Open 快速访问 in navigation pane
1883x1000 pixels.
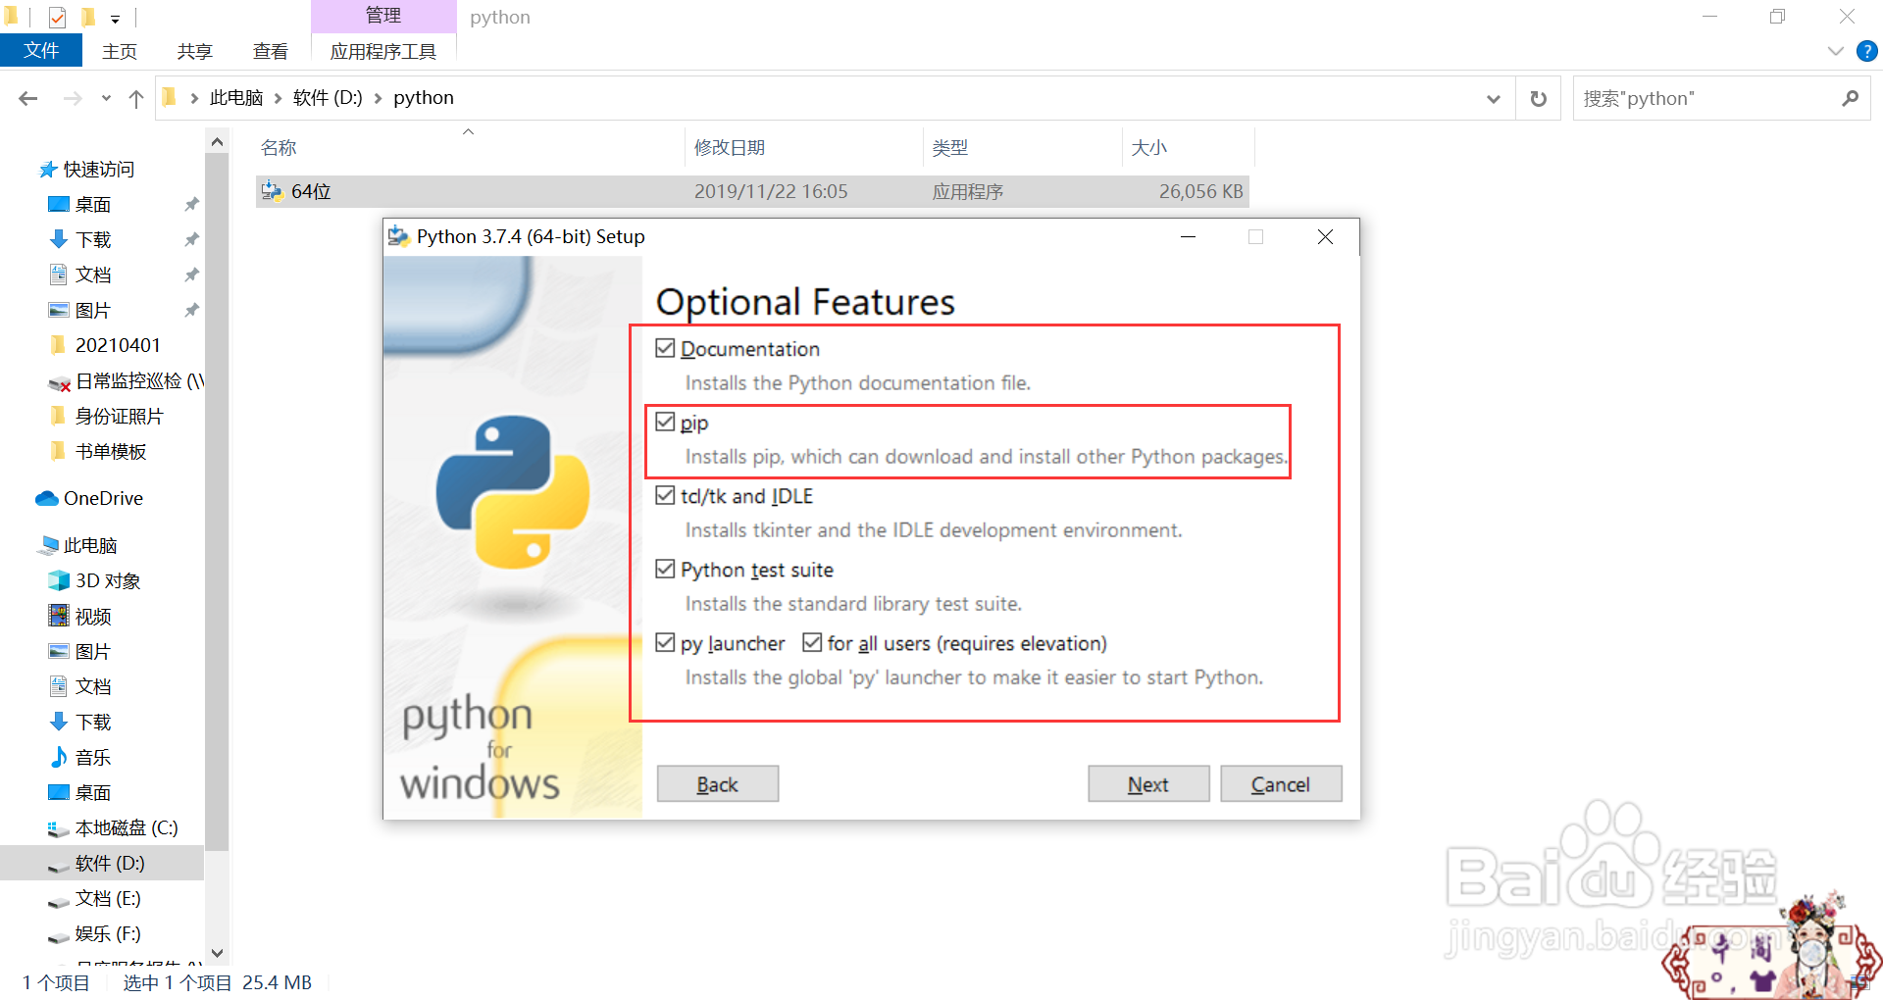point(98,170)
